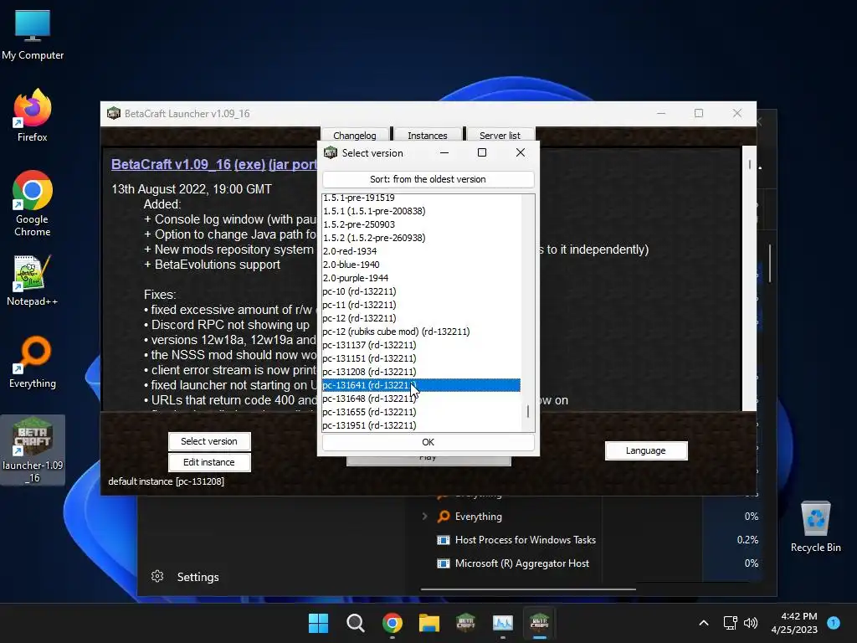Select version pc-131648 (rd-132211)
857x643 pixels.
point(421,398)
